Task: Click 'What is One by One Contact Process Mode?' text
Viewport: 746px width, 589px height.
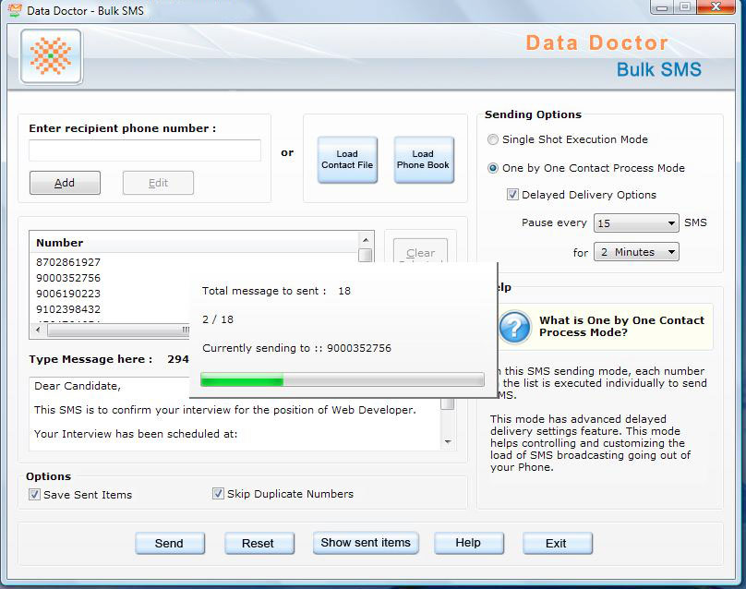Action: [621, 327]
